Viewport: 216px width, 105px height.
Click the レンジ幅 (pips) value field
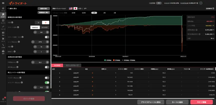pyautogui.click(x=41, y=42)
